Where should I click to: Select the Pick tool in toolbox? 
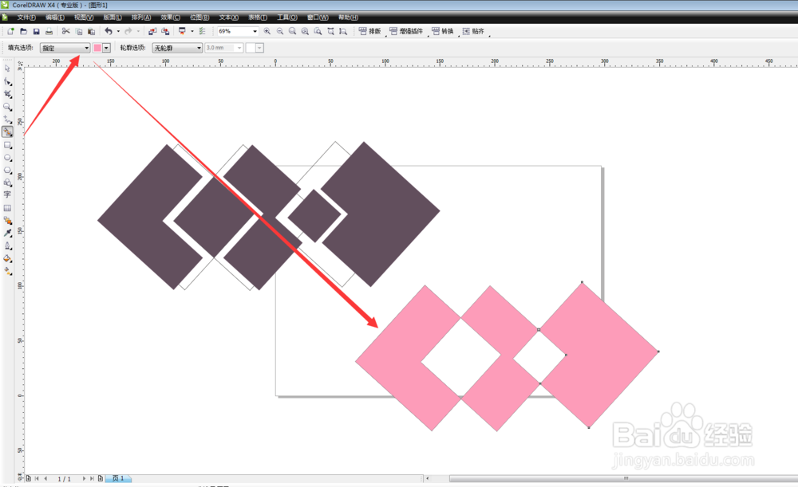(x=7, y=69)
